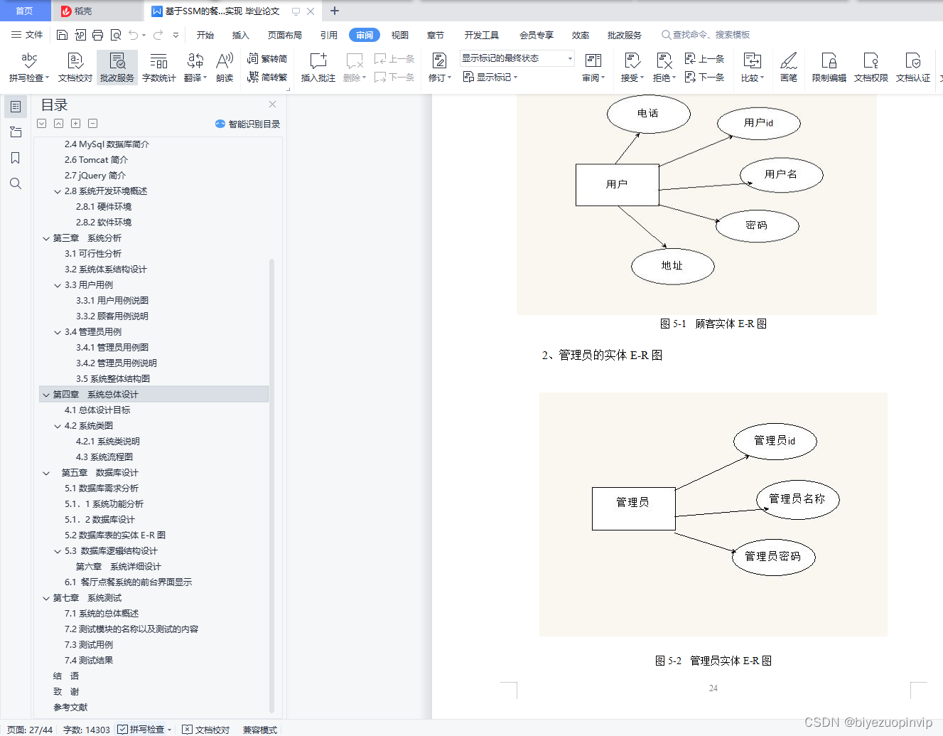Open 字数统计 word count tool
This screenshot has height=736, width=943.
[x=158, y=68]
